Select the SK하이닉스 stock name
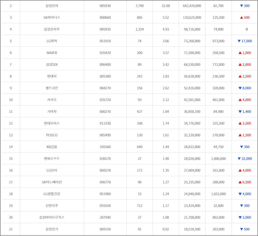 tap(52, 17)
